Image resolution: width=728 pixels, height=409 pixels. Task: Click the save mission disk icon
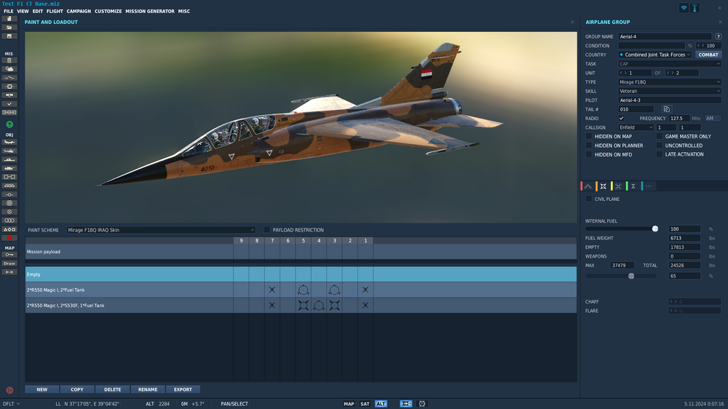pyautogui.click(x=9, y=36)
